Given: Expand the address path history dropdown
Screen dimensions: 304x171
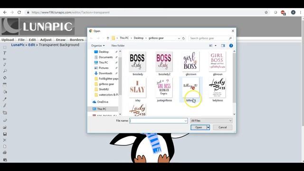Looking at the screenshot, I should tap(179, 38).
